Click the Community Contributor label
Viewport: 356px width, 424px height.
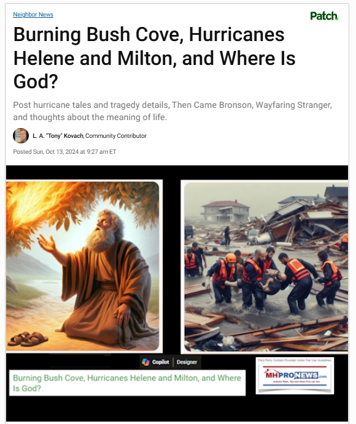116,136
